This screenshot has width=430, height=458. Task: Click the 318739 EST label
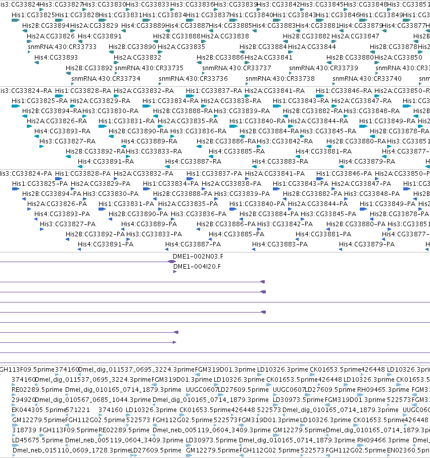coord(24,430)
